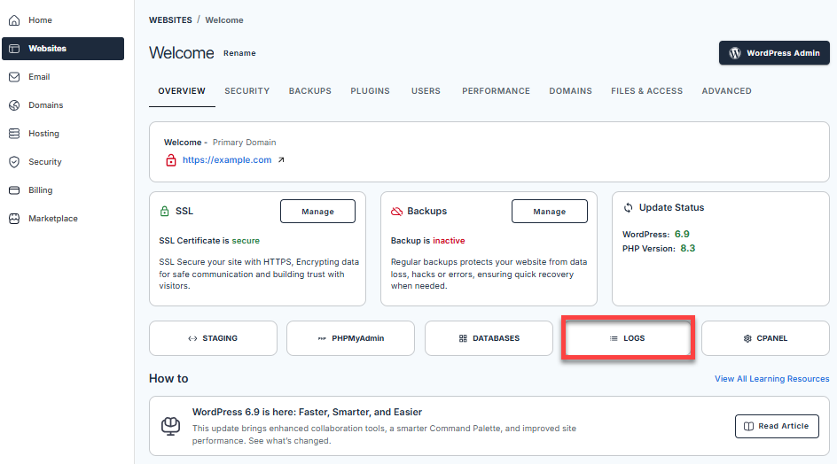837x464 pixels.
Task: Click Manage in the Backups card
Action: coord(549,212)
